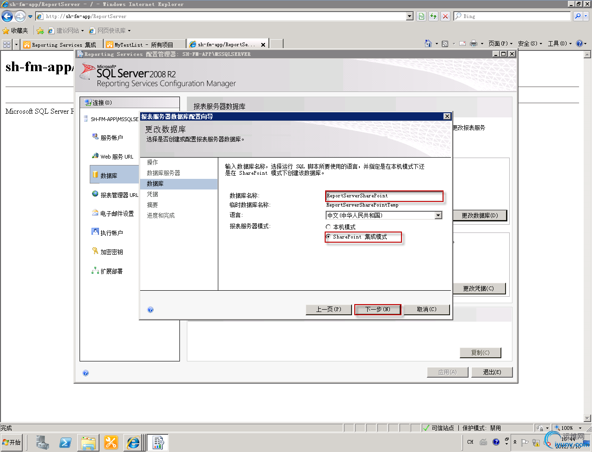Click the 取消(C) button in the wizard
Screen dimensions: 592x452
click(x=426, y=309)
